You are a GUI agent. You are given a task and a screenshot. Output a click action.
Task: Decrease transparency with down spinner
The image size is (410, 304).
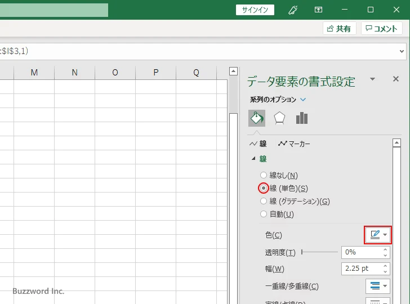pos(385,256)
